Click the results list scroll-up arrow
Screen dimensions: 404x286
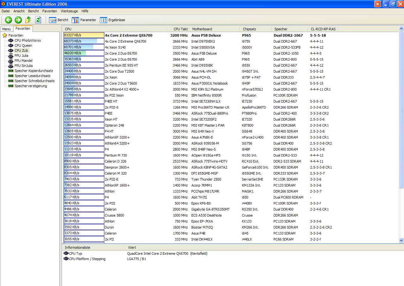tap(401, 29)
